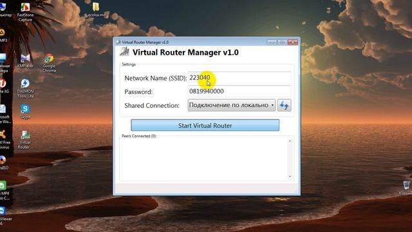Click the 'Virtual Router Manager v1.0' heading
The image size is (412, 232).
pos(185,52)
